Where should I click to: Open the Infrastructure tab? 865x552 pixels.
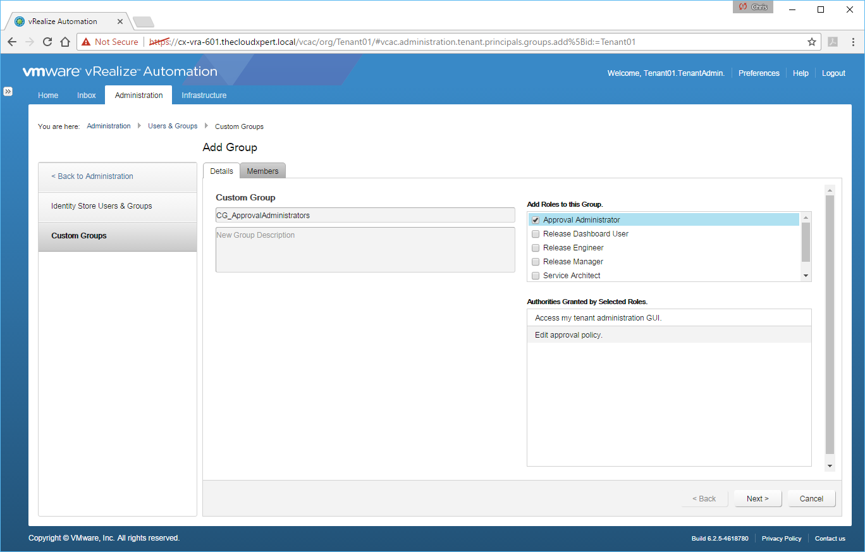(x=204, y=95)
